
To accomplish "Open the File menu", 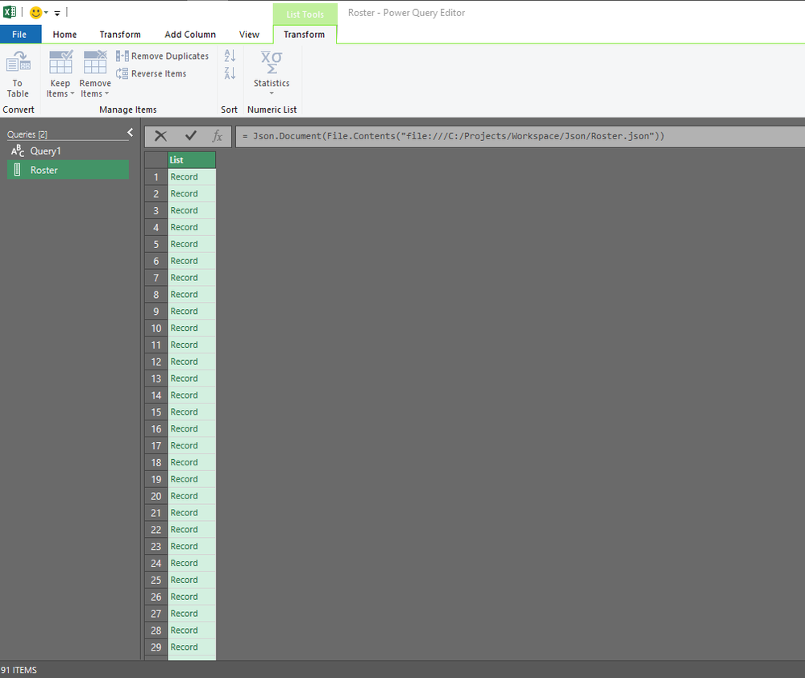I will pos(20,34).
